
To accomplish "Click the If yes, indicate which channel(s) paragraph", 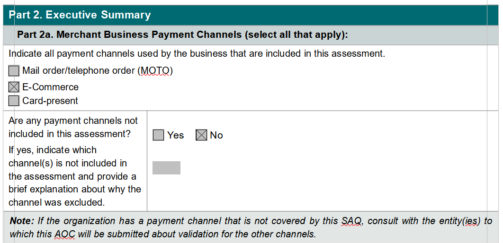I will pyautogui.click(x=74, y=176).
